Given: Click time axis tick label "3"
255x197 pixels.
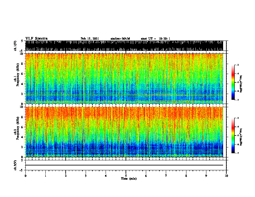Looking at the screenshot, I should click(x=86, y=176).
